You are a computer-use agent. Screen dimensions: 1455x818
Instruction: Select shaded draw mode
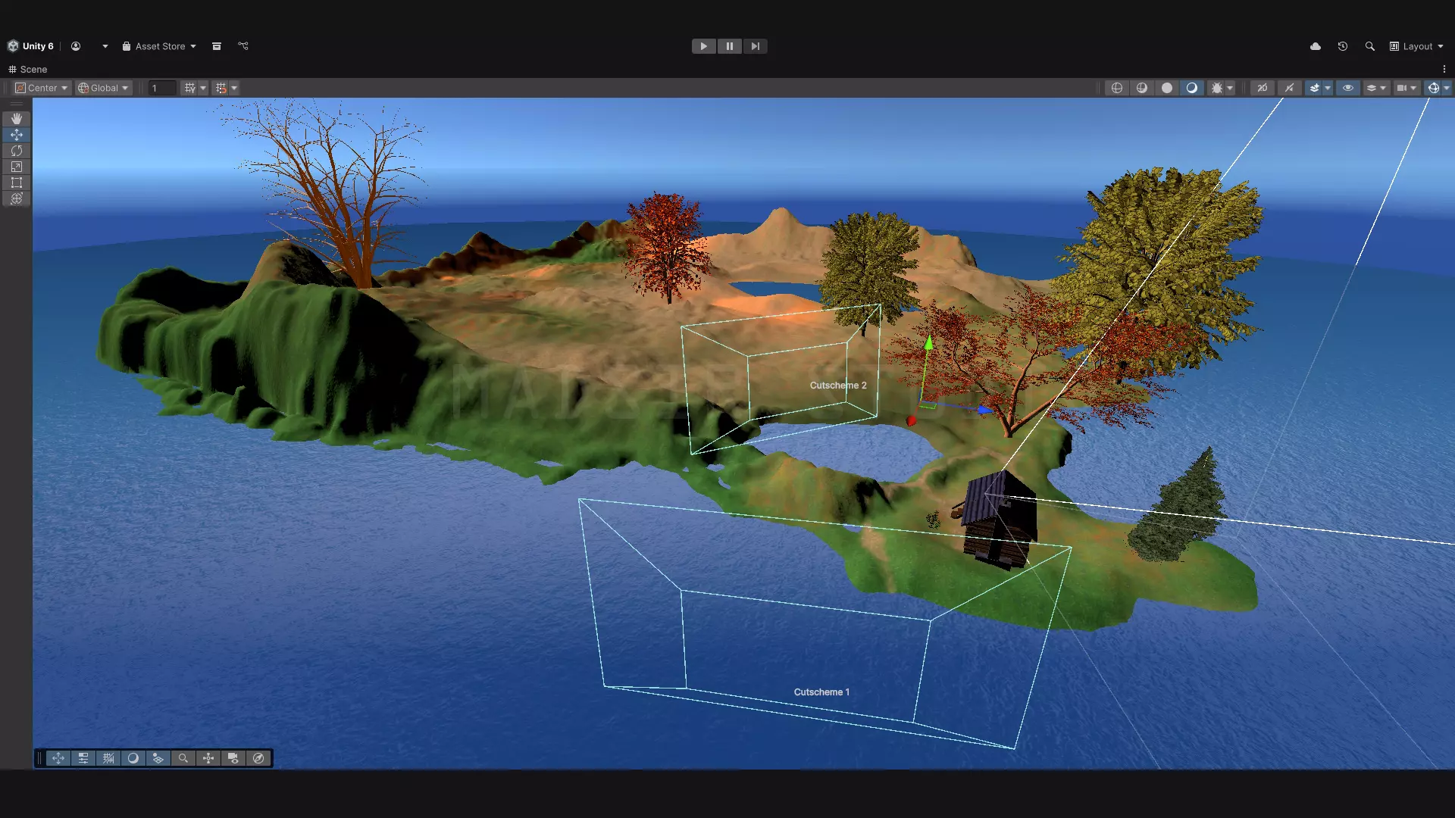coord(1192,88)
